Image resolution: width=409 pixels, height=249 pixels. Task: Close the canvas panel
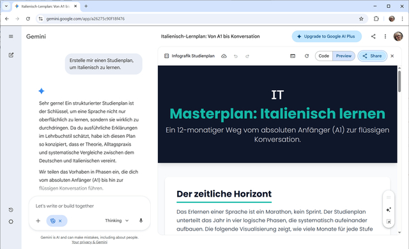pyautogui.click(x=392, y=56)
